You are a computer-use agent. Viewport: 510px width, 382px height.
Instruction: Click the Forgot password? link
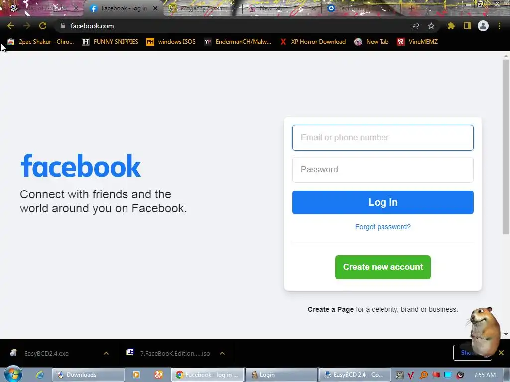click(383, 227)
